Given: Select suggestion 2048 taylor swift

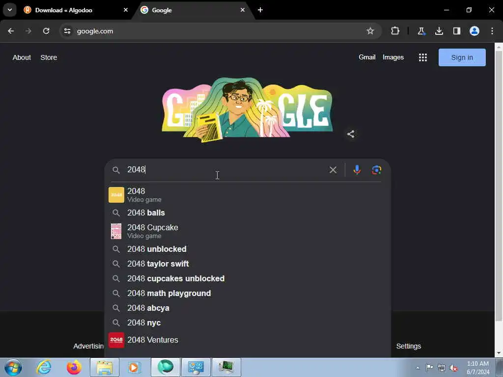Looking at the screenshot, I should pos(248,264).
